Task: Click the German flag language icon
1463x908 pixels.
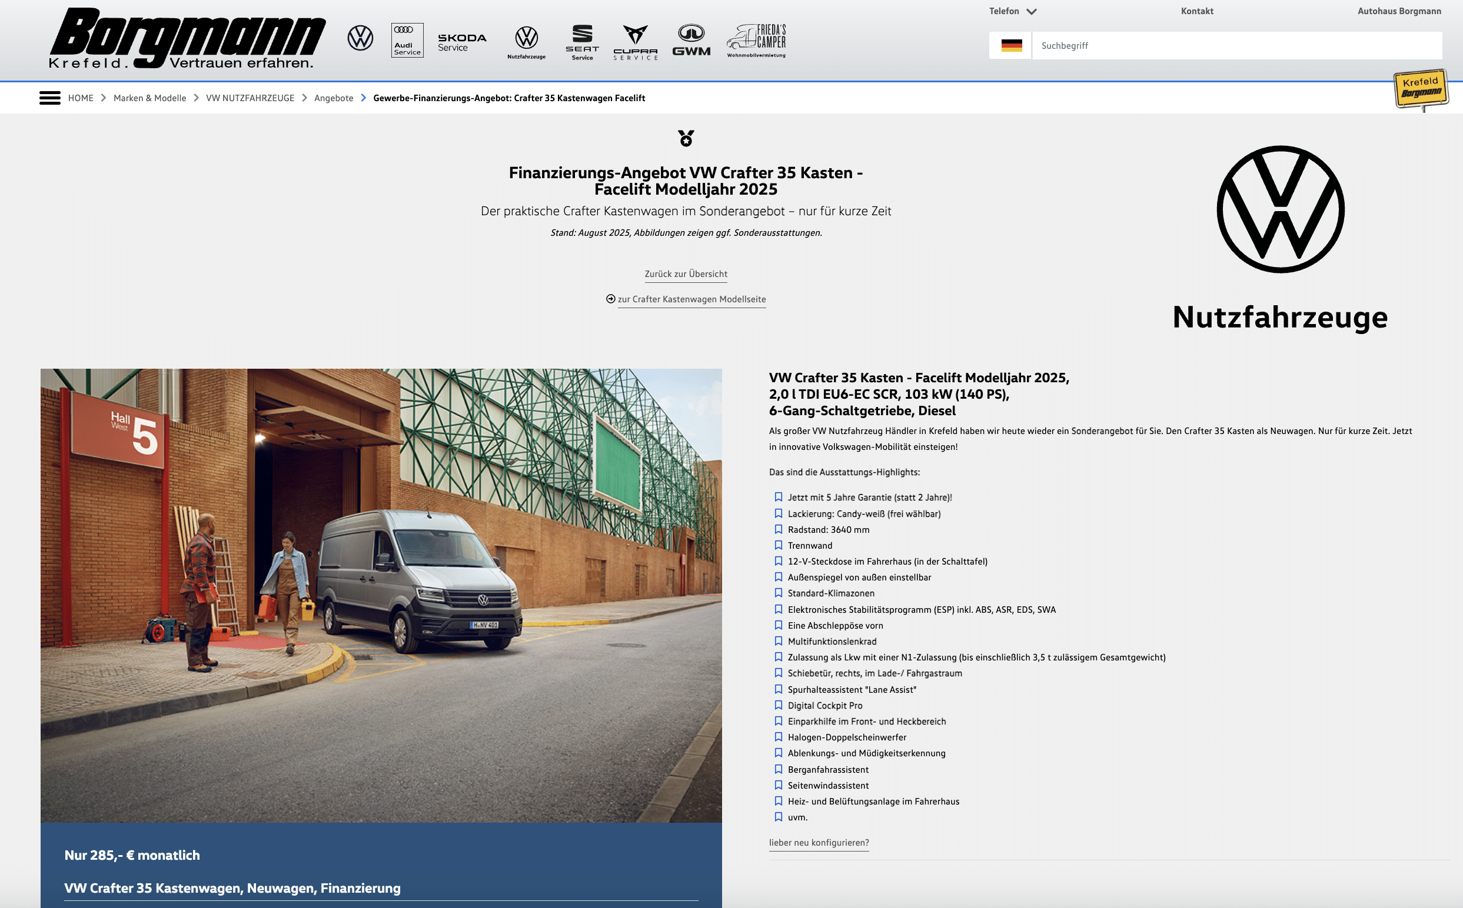Action: [x=1011, y=46]
